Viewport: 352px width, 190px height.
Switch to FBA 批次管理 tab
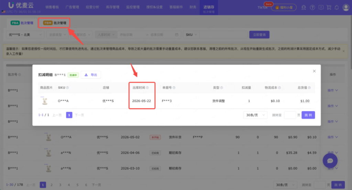[22, 23]
